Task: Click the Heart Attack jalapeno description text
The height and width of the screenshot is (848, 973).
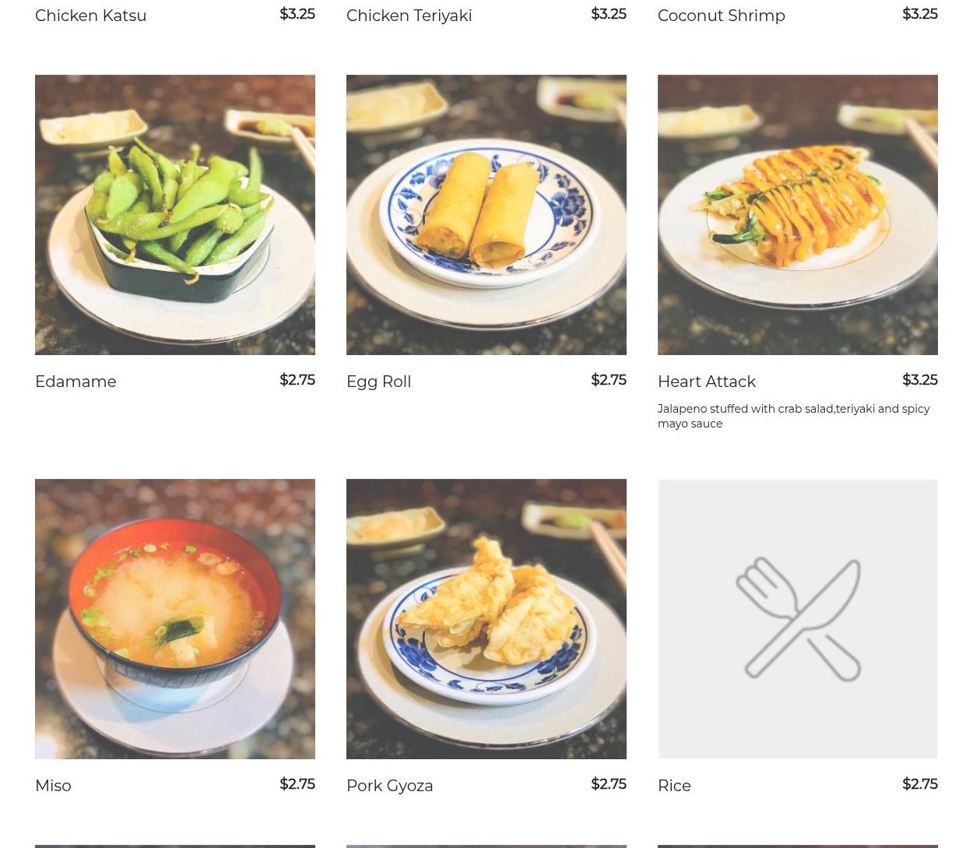Action: (793, 416)
